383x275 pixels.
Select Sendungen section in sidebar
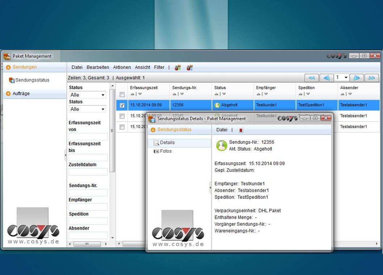(34, 67)
